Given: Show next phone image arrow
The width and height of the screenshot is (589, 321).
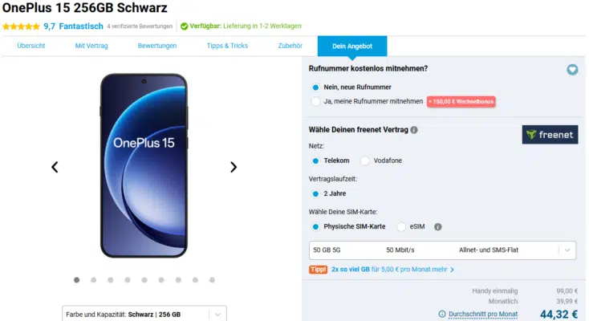Looking at the screenshot, I should coord(234,167).
